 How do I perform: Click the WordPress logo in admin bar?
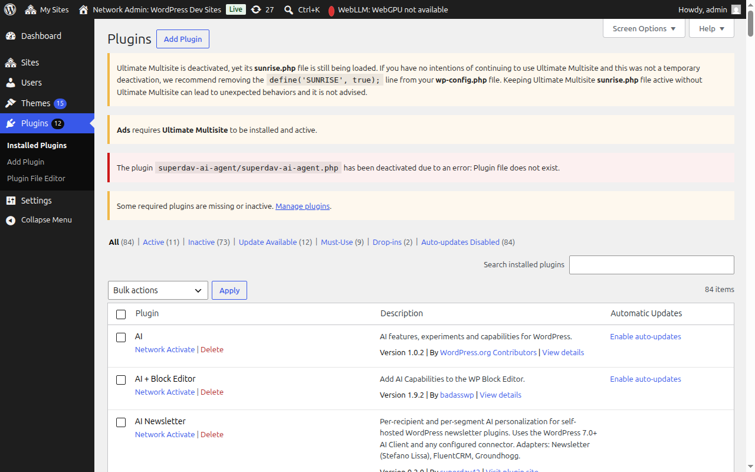click(x=10, y=9)
